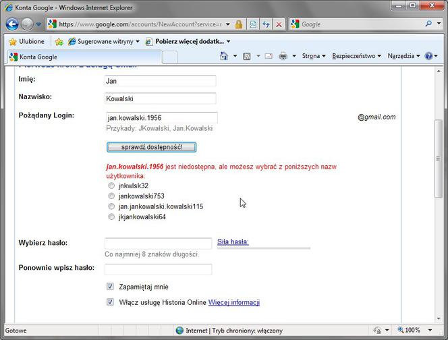Open the Strona menu
Viewport: 448px width, 340px height.
click(314, 56)
